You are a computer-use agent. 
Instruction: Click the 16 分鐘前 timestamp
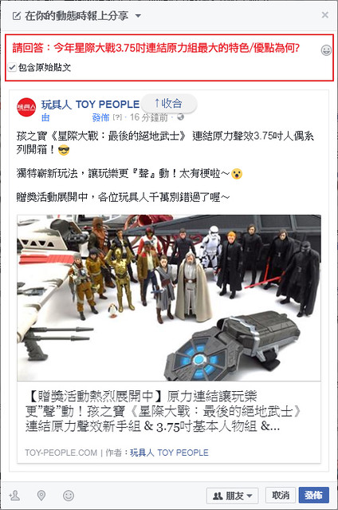[149, 117]
